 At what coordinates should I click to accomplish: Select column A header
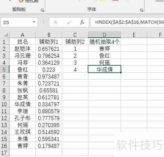(23, 35)
